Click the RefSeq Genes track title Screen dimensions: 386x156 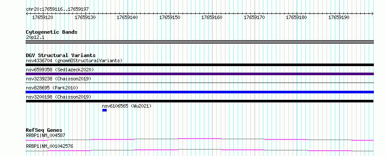click(x=44, y=130)
